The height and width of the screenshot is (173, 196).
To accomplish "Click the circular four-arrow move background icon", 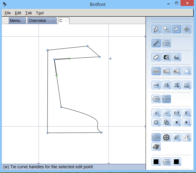I will pyautogui.click(x=166, y=137).
